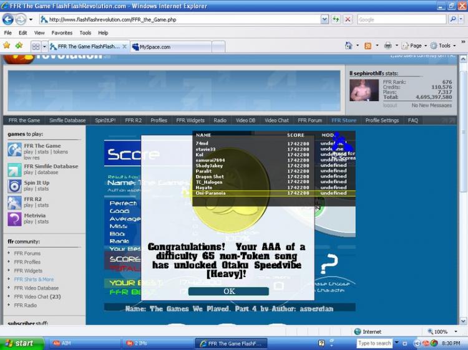Click the Profile Settings nav link
This screenshot has width=468, height=350.
(382, 120)
